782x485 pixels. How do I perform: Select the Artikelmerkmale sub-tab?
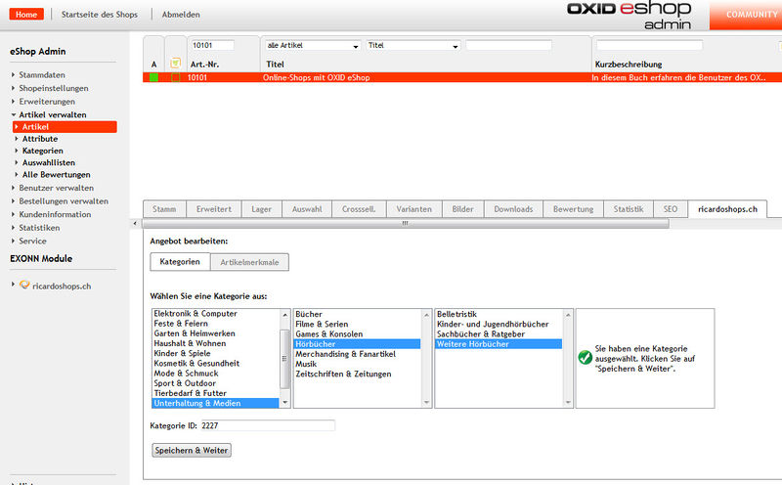click(249, 262)
